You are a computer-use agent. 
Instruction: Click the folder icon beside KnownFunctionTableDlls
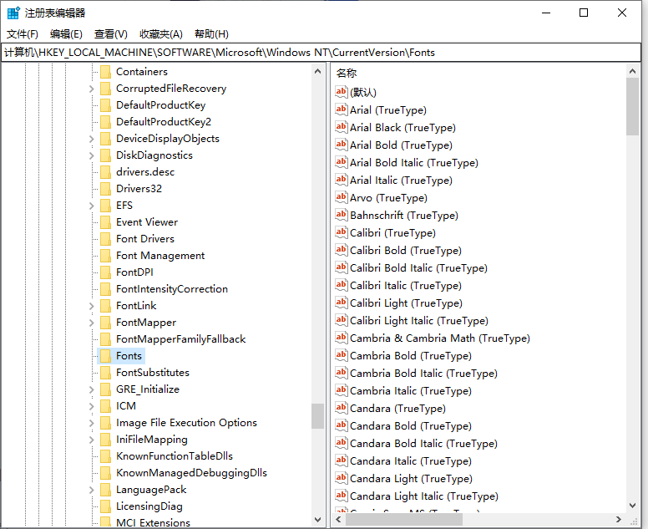(x=106, y=456)
